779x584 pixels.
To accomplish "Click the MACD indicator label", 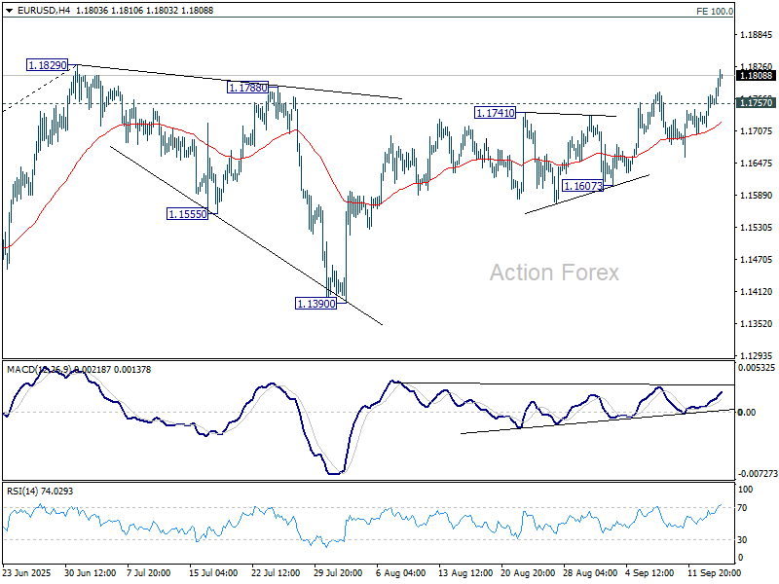I will pyautogui.click(x=21, y=370).
